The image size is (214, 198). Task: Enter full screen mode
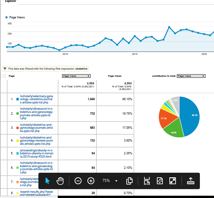pos(173,181)
